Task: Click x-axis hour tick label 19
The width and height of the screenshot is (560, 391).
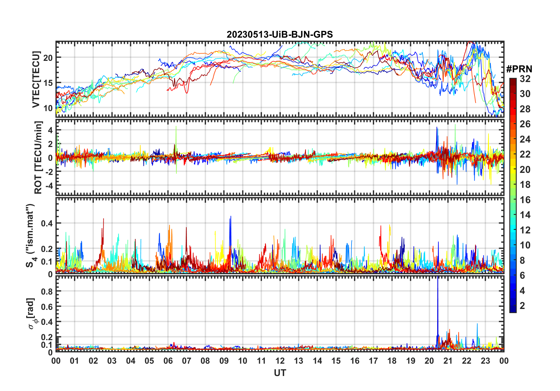Action: tap(411, 361)
